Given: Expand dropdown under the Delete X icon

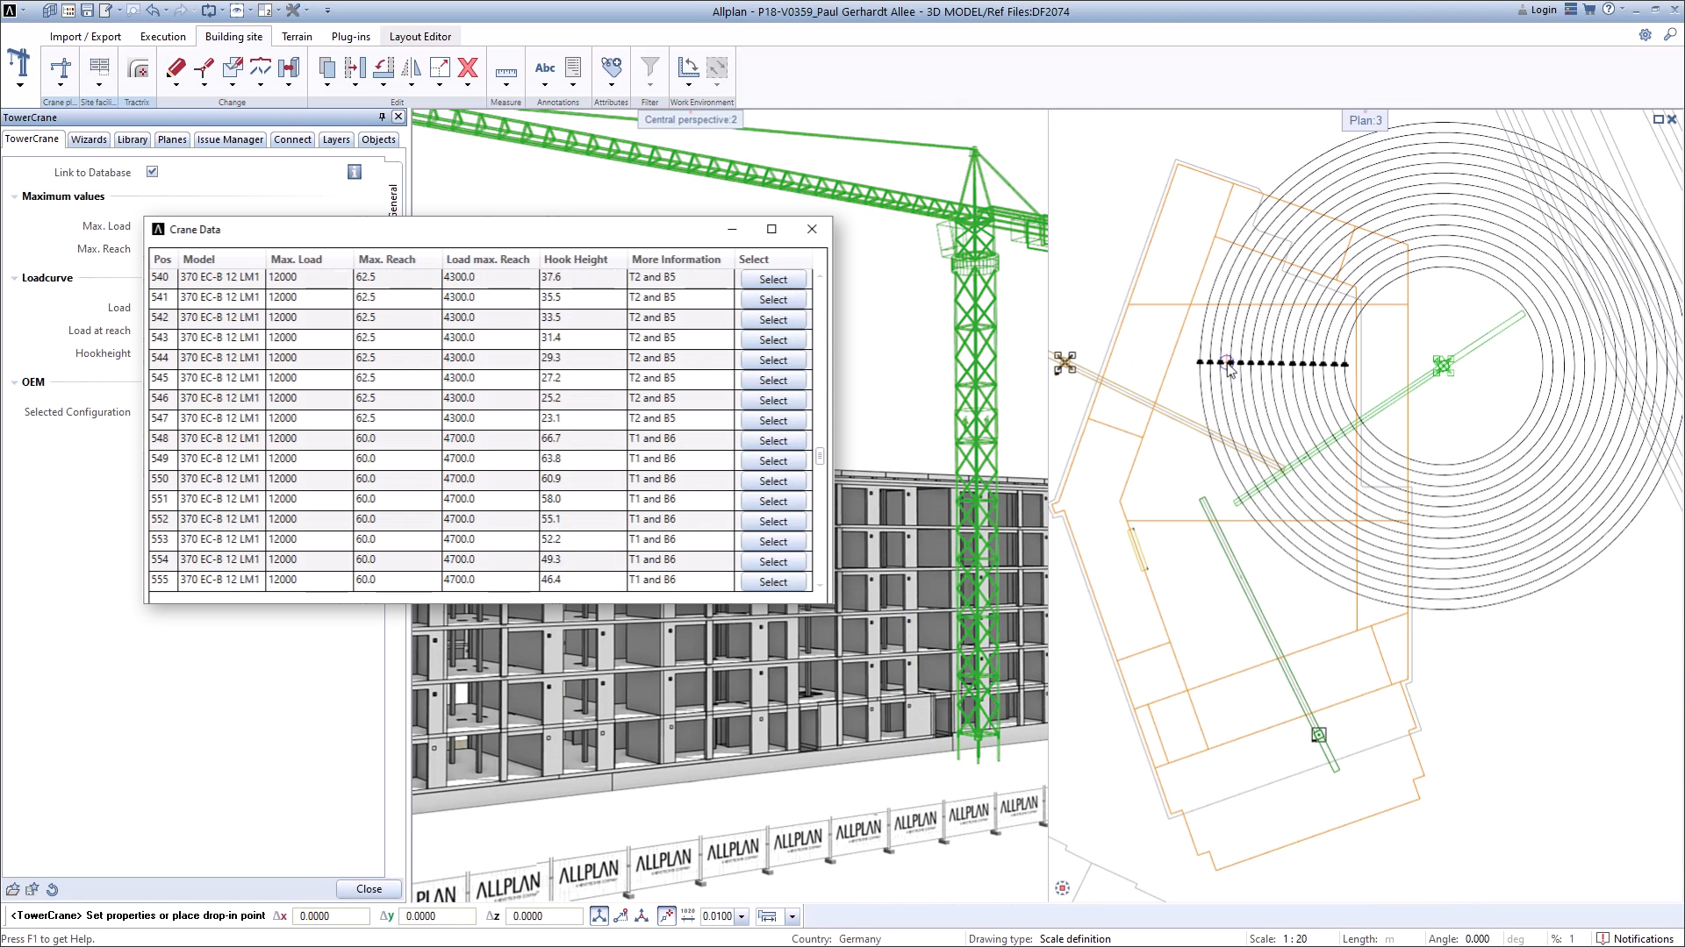Looking at the screenshot, I should click(x=468, y=85).
